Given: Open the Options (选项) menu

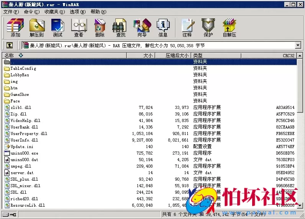Looking at the screenshot, I should (x=78, y=12).
